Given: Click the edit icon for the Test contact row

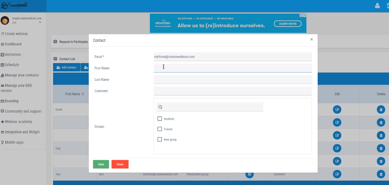Looking at the screenshot, I should coord(337,174).
